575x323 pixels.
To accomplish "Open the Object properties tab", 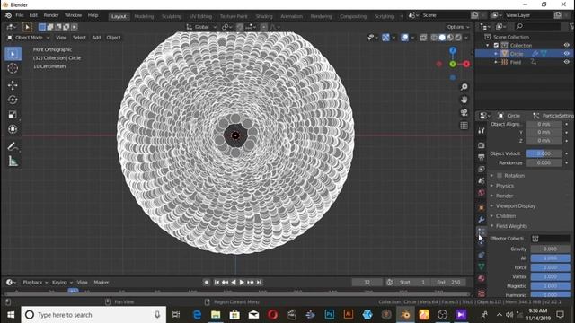I will [482, 207].
